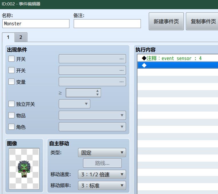218x194 pixels.
Task: Enable the first 开关 condition checkbox
Action: pyautogui.click(x=11, y=59)
